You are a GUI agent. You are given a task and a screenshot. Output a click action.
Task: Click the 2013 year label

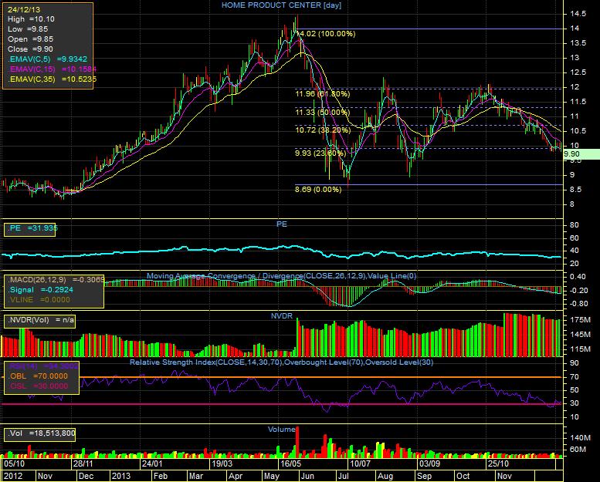121,476
